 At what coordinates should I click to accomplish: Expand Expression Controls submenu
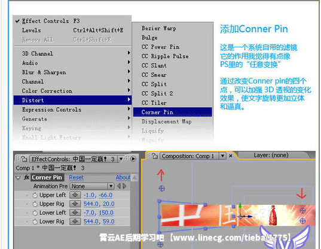click(72, 110)
